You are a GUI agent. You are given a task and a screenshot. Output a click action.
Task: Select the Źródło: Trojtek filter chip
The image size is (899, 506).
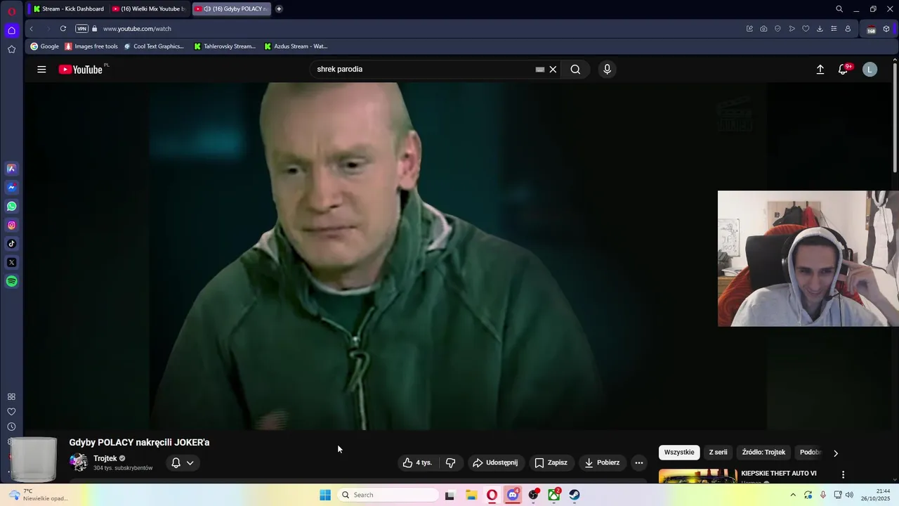(x=763, y=452)
